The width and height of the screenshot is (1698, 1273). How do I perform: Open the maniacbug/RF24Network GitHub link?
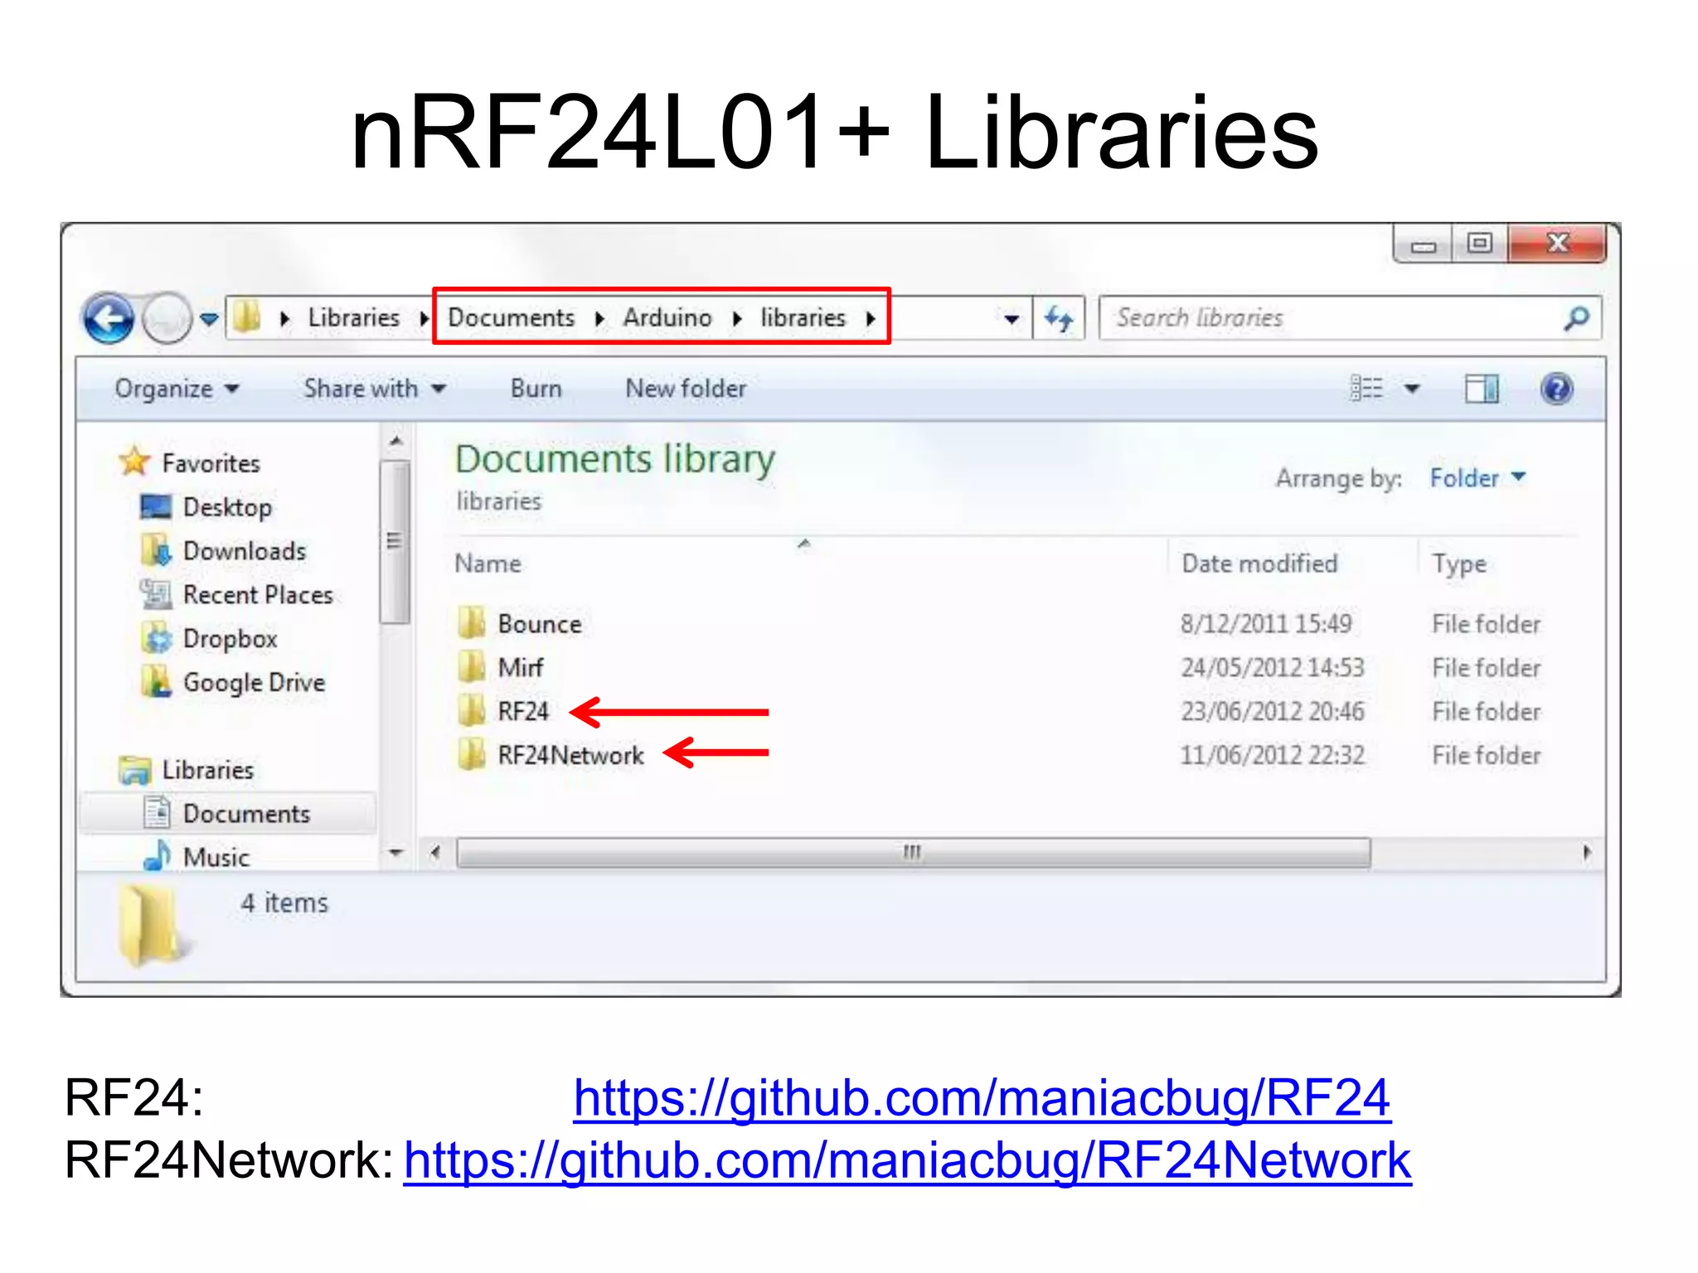(x=906, y=1160)
